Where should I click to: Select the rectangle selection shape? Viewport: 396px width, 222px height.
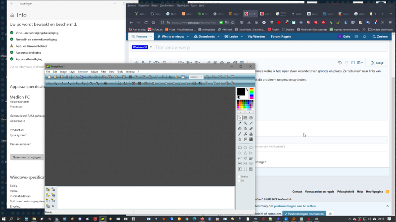pos(240,148)
